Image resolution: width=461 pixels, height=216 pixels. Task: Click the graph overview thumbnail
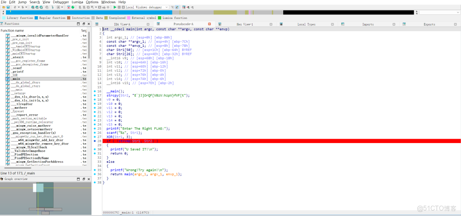coord(45,198)
